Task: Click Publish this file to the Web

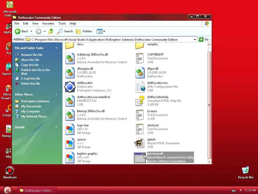Action: tap(36, 72)
